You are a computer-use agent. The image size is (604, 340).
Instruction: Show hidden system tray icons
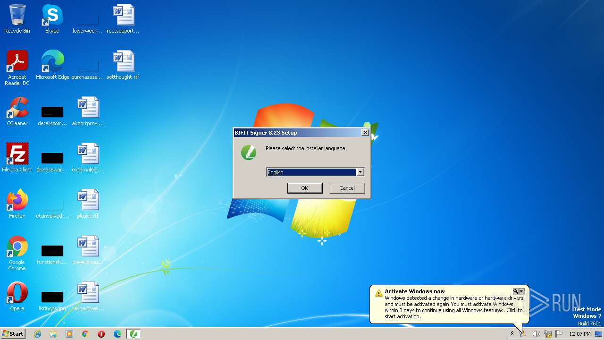[512, 334]
